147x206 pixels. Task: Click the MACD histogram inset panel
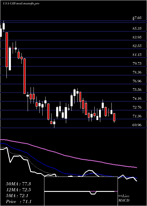coord(81,191)
